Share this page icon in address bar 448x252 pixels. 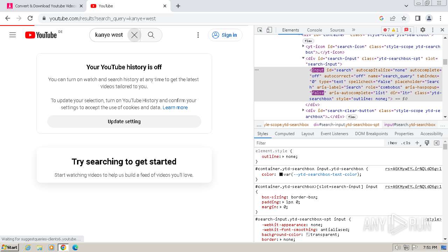tap(393, 18)
